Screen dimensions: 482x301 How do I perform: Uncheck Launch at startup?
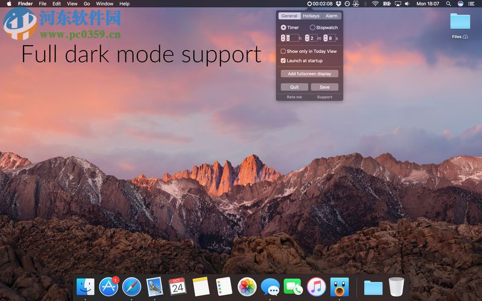coord(283,61)
